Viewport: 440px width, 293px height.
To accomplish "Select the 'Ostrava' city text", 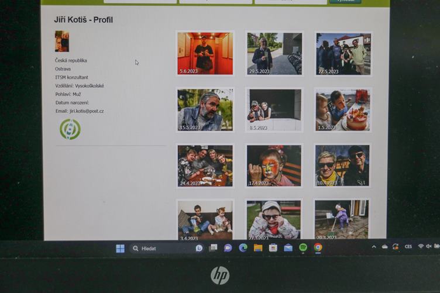I will (x=63, y=68).
